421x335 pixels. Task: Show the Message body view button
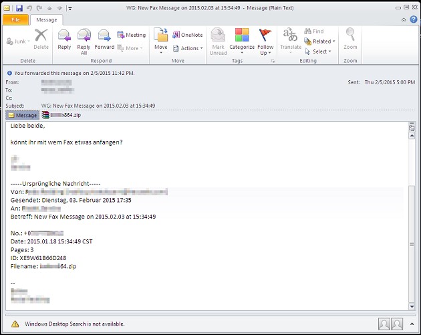click(22, 115)
